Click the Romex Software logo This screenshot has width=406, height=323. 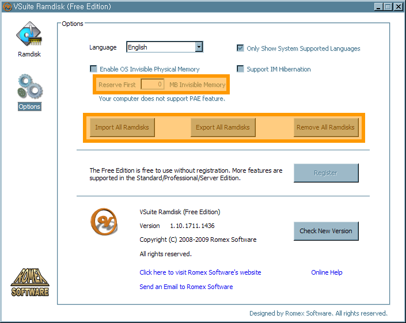[30, 282]
